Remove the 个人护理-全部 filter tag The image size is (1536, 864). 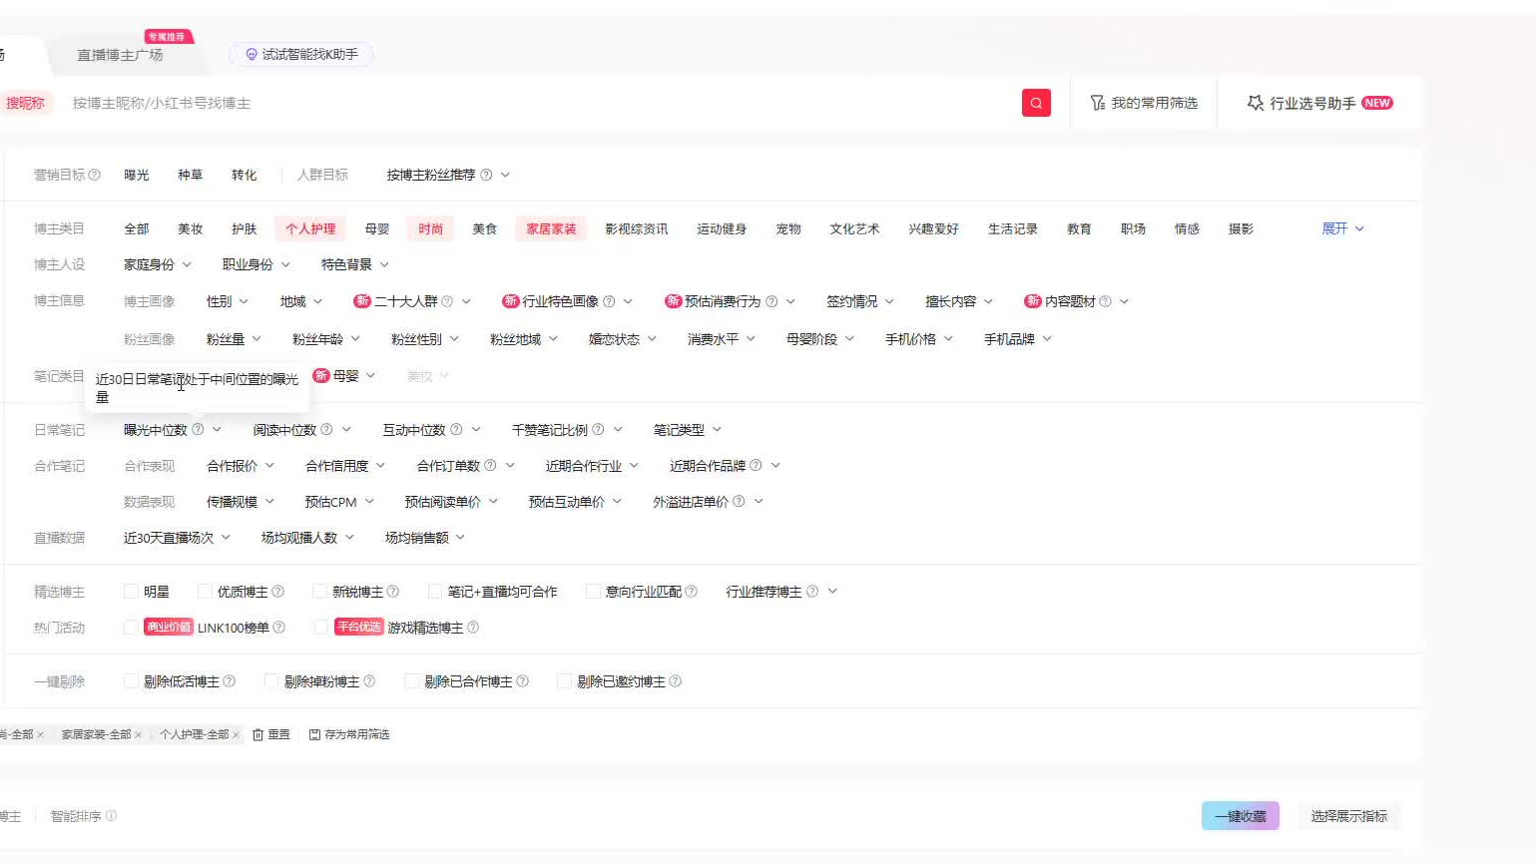pos(236,734)
